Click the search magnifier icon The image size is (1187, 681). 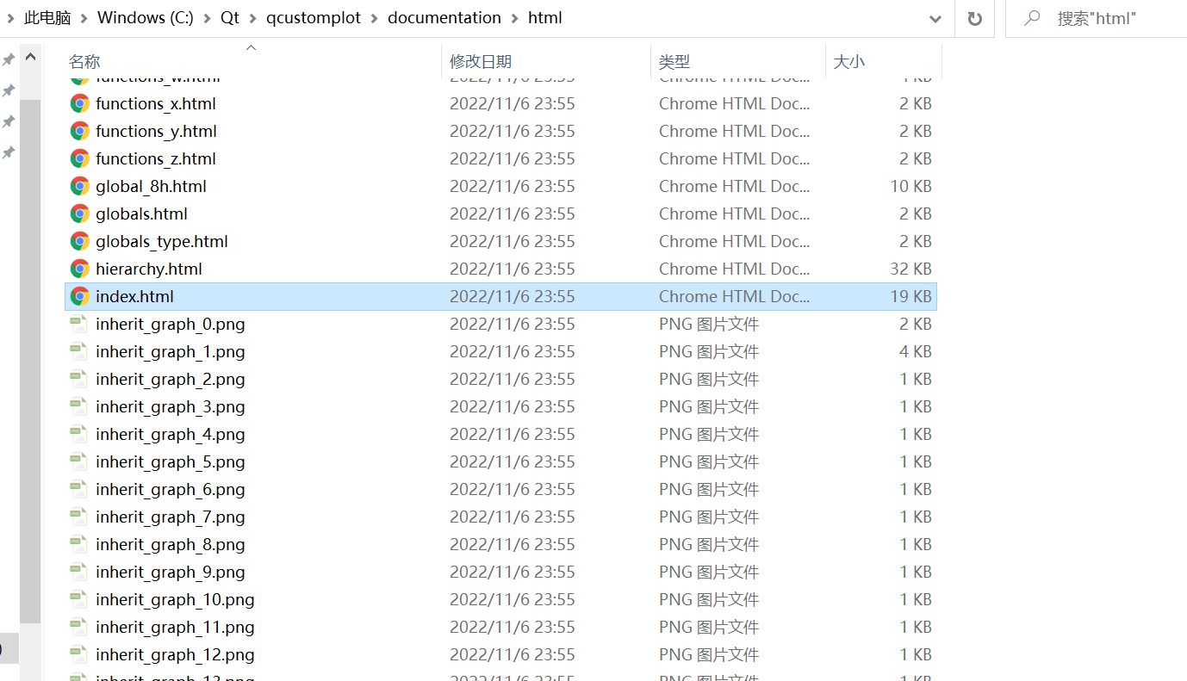tap(1032, 18)
